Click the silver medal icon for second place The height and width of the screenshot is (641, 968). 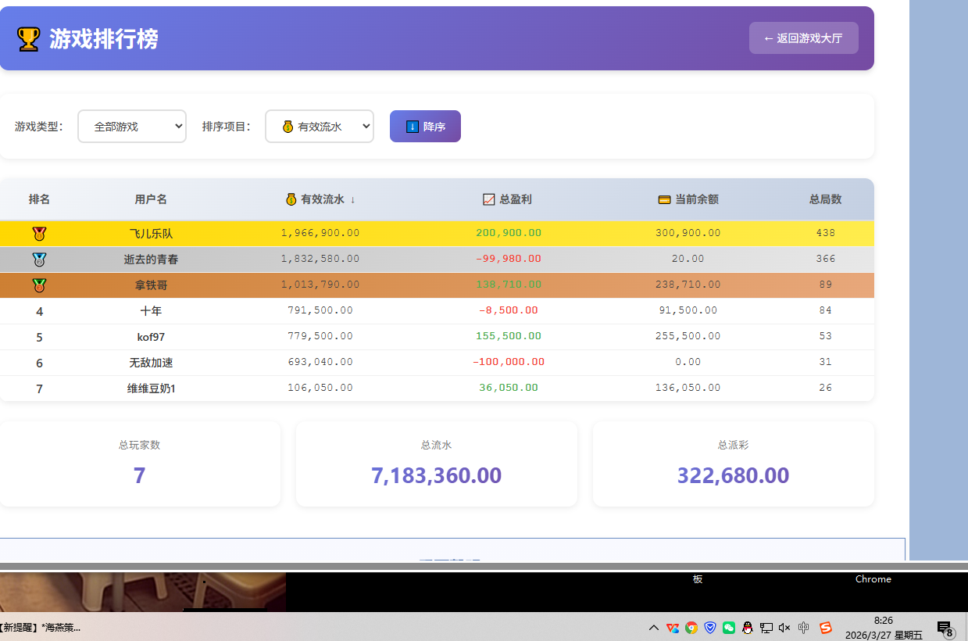click(x=39, y=260)
